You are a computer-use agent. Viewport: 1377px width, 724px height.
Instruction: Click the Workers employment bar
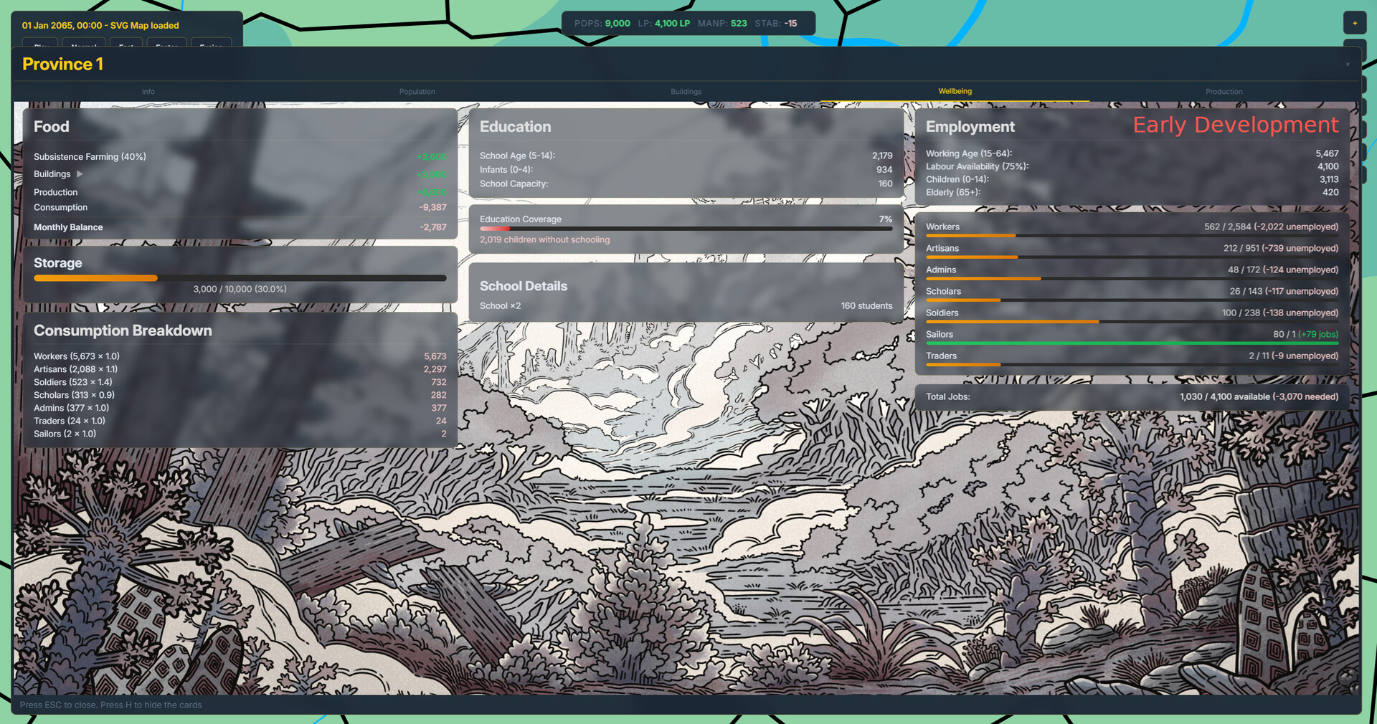click(1132, 235)
